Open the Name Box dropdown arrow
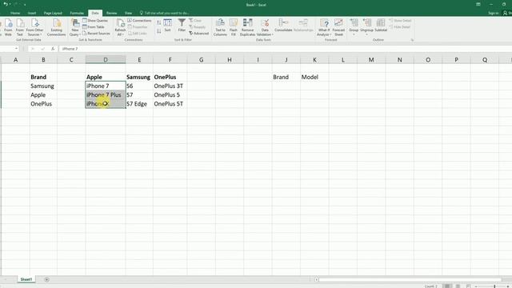This screenshot has width=512, height=288. point(16,49)
